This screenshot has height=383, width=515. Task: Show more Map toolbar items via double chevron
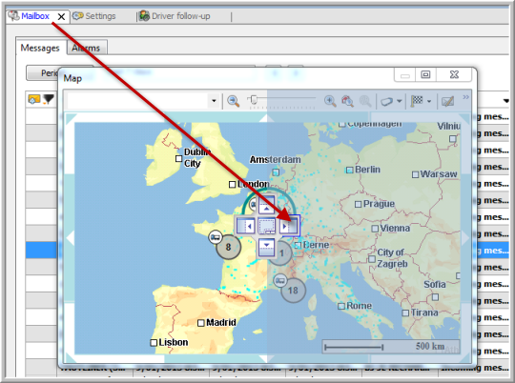[x=465, y=97]
